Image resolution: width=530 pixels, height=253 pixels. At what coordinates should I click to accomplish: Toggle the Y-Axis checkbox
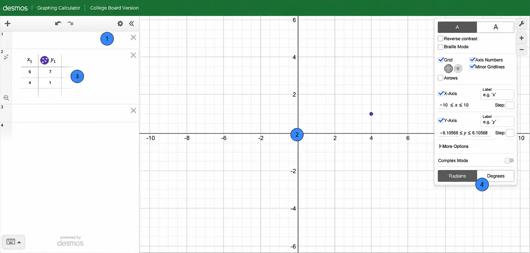pyautogui.click(x=440, y=120)
